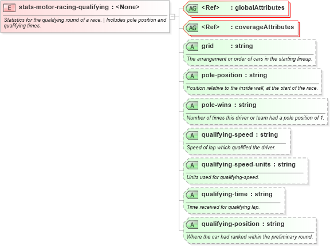This screenshot has width=330, height=246.
Task: Select the 'qualifying-speed : string' attribute name
Action: pyautogui.click(x=239, y=134)
